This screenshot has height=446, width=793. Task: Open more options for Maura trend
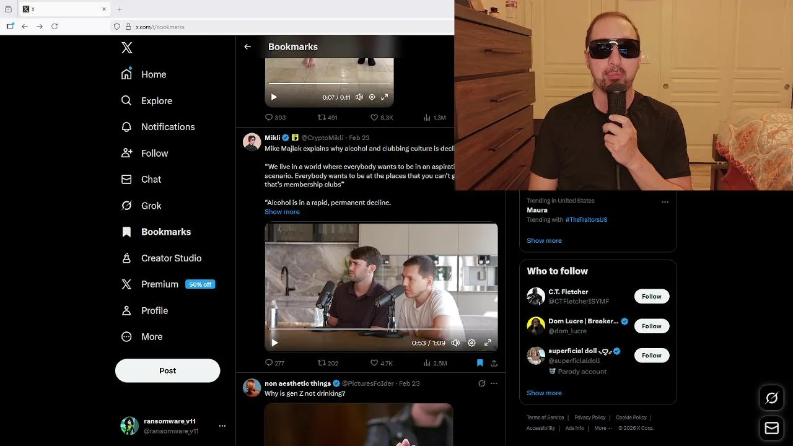click(665, 202)
